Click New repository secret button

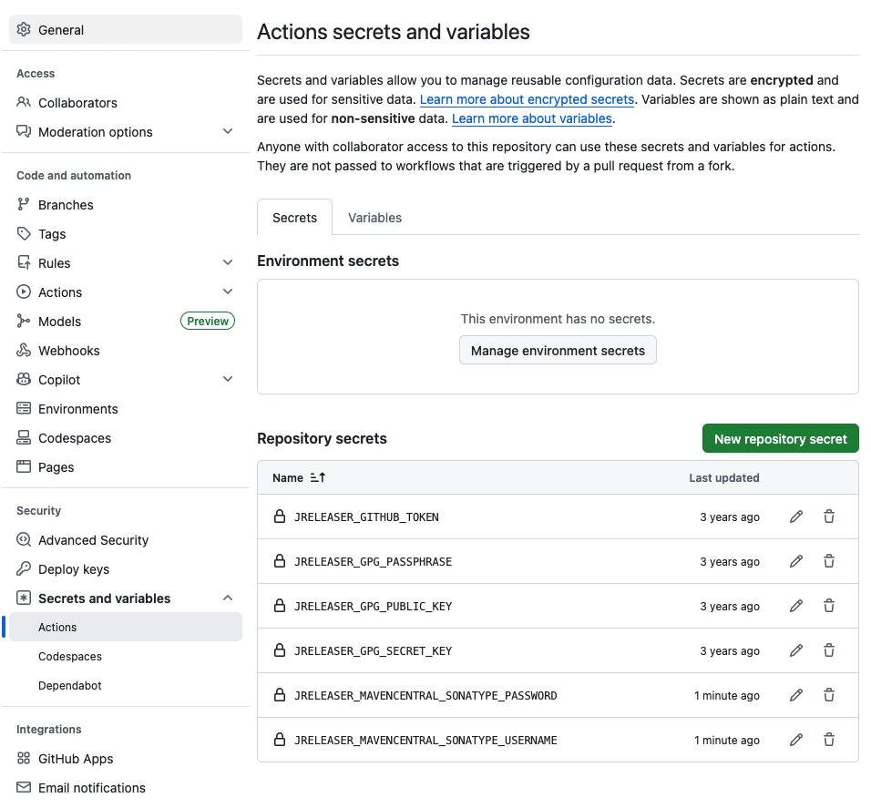(780, 438)
